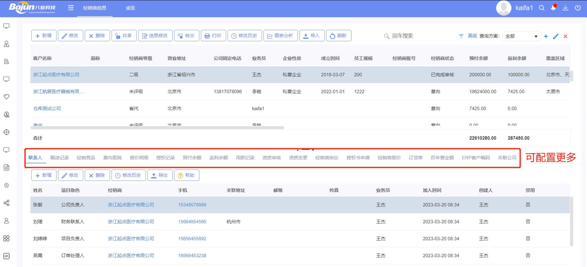
Task: Click the 新增 button to add a record
Action: point(44,175)
